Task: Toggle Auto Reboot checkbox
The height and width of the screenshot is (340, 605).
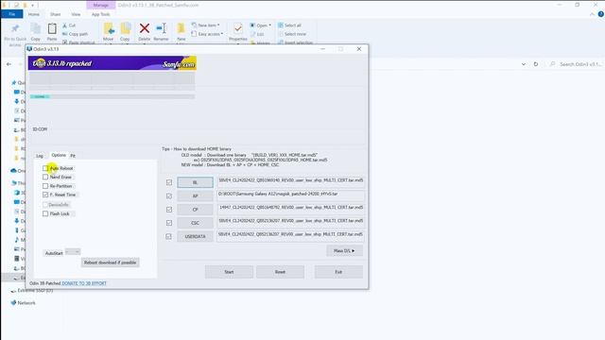Action: point(45,168)
